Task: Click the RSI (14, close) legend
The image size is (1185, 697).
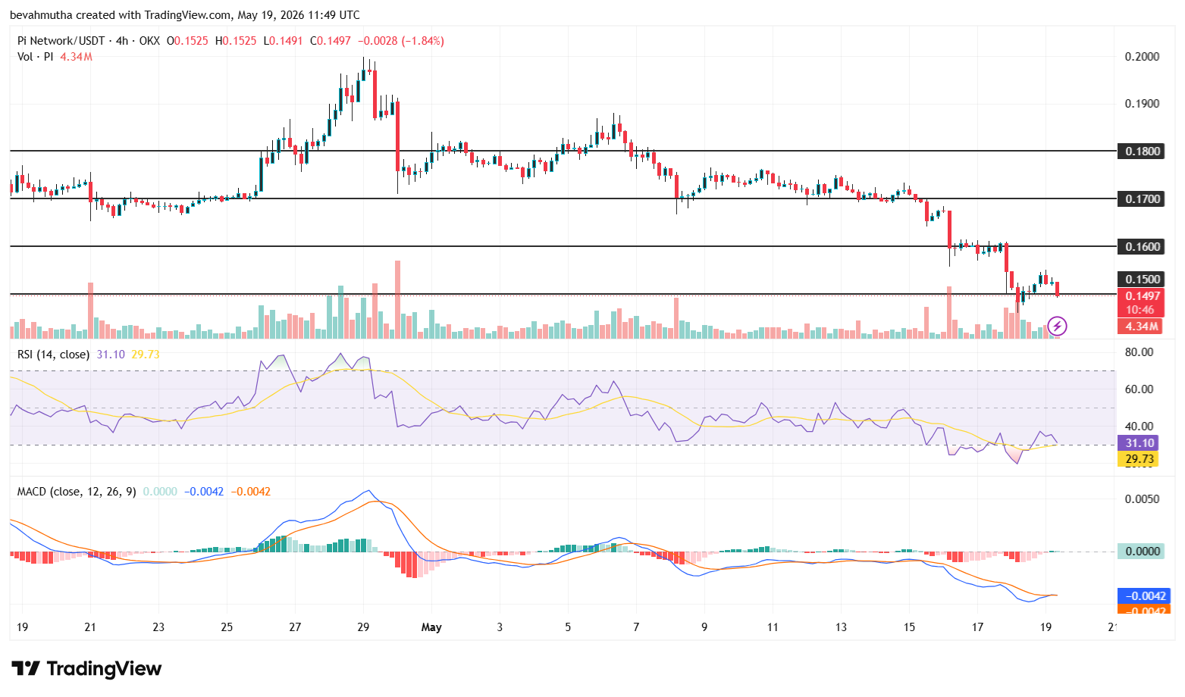Action: tap(54, 354)
